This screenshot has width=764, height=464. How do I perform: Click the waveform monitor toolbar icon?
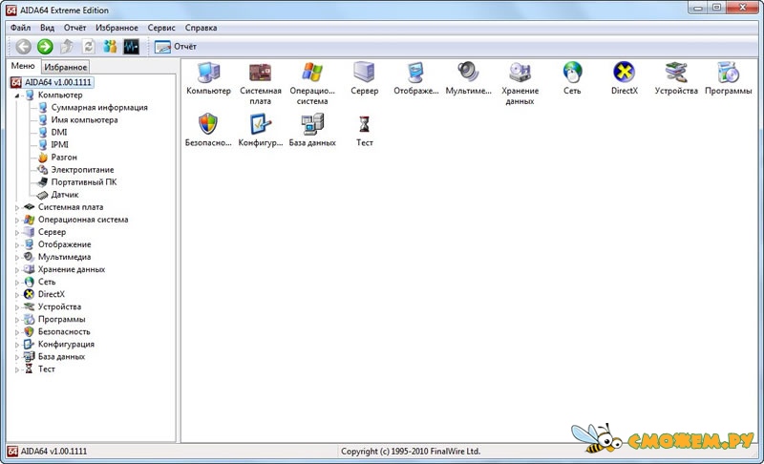131,47
